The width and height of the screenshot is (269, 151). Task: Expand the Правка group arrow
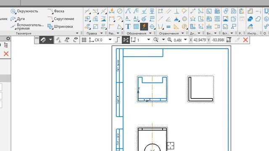(x=101, y=33)
